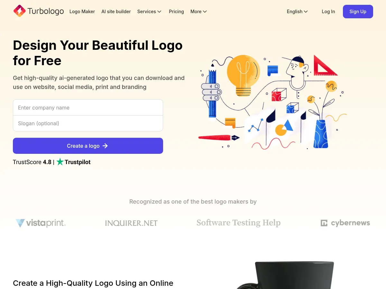Click the Sign Up button

click(x=358, y=12)
